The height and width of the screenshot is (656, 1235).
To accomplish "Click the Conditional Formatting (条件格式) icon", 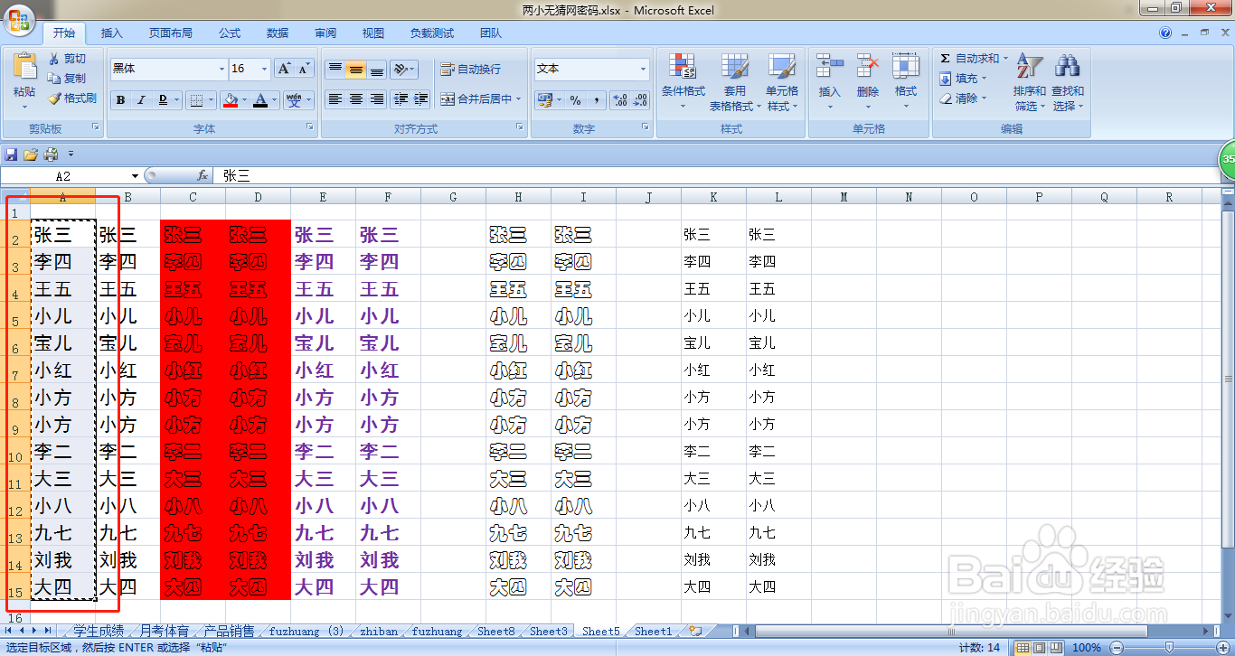I will click(x=683, y=67).
